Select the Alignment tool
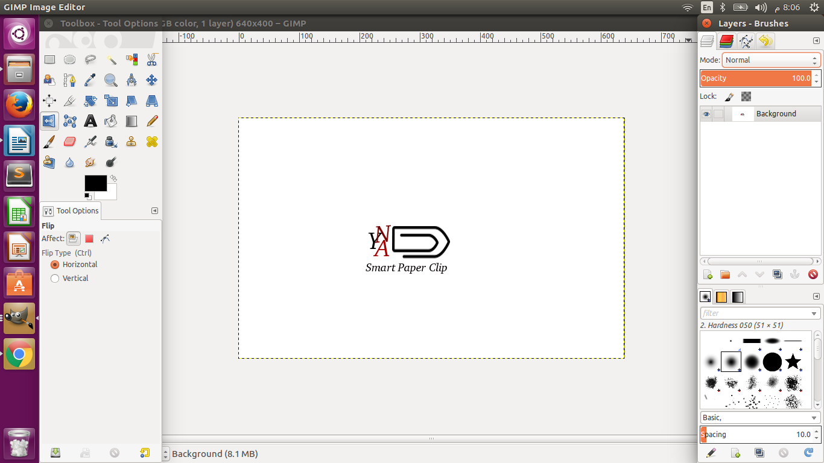 click(49, 101)
